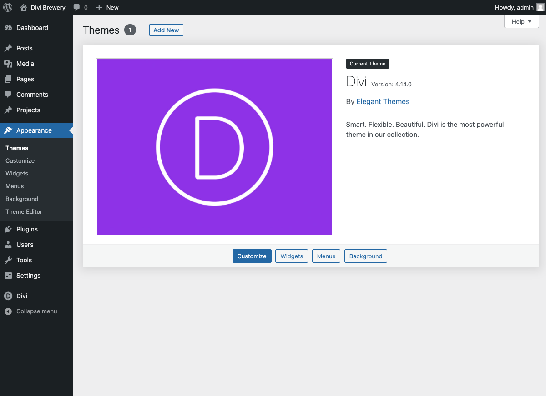Click the Collapse menu label

[37, 311]
